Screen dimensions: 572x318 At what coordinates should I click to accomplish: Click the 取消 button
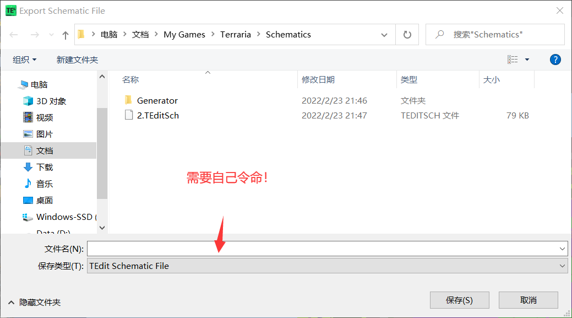point(528,300)
